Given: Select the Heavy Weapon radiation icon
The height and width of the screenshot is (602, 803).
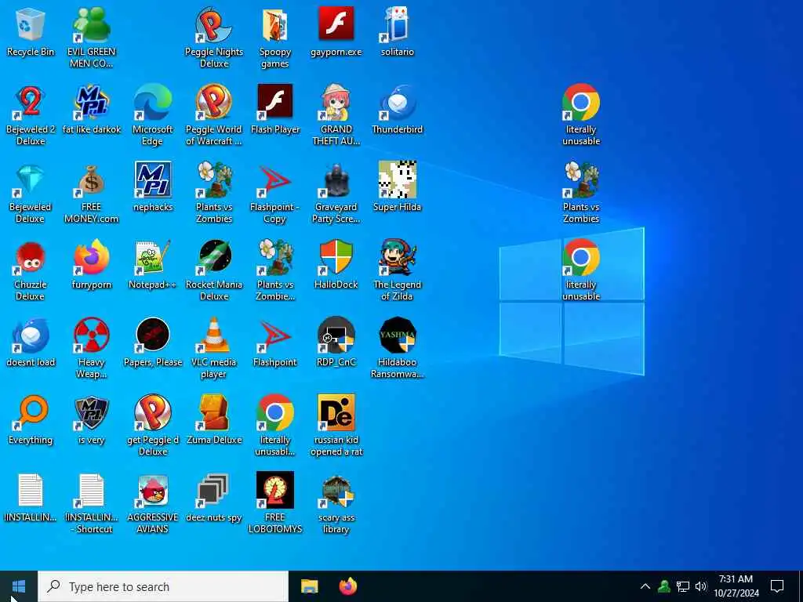Looking at the screenshot, I should coord(92,335).
